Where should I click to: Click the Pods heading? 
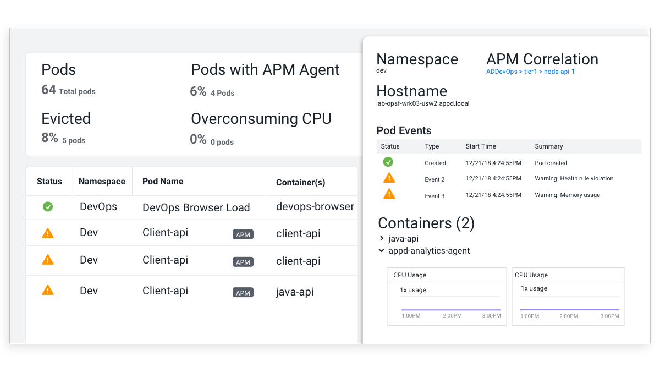tap(59, 70)
